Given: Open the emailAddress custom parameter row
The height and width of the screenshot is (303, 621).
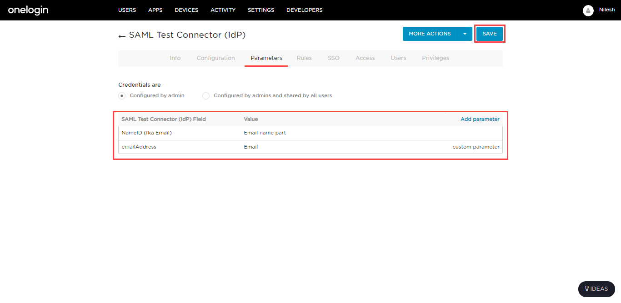Looking at the screenshot, I should click(139, 147).
